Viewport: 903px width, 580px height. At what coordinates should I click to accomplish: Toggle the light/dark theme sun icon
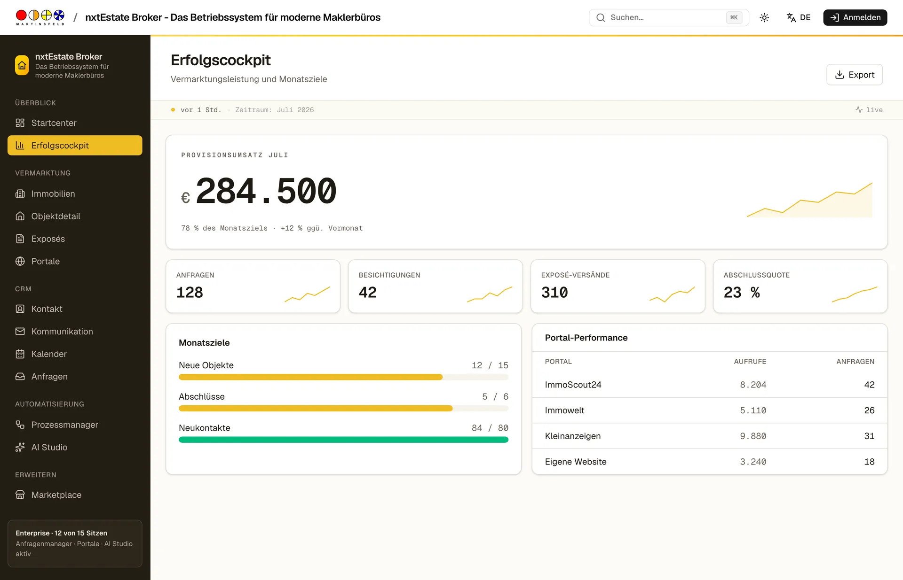point(764,17)
